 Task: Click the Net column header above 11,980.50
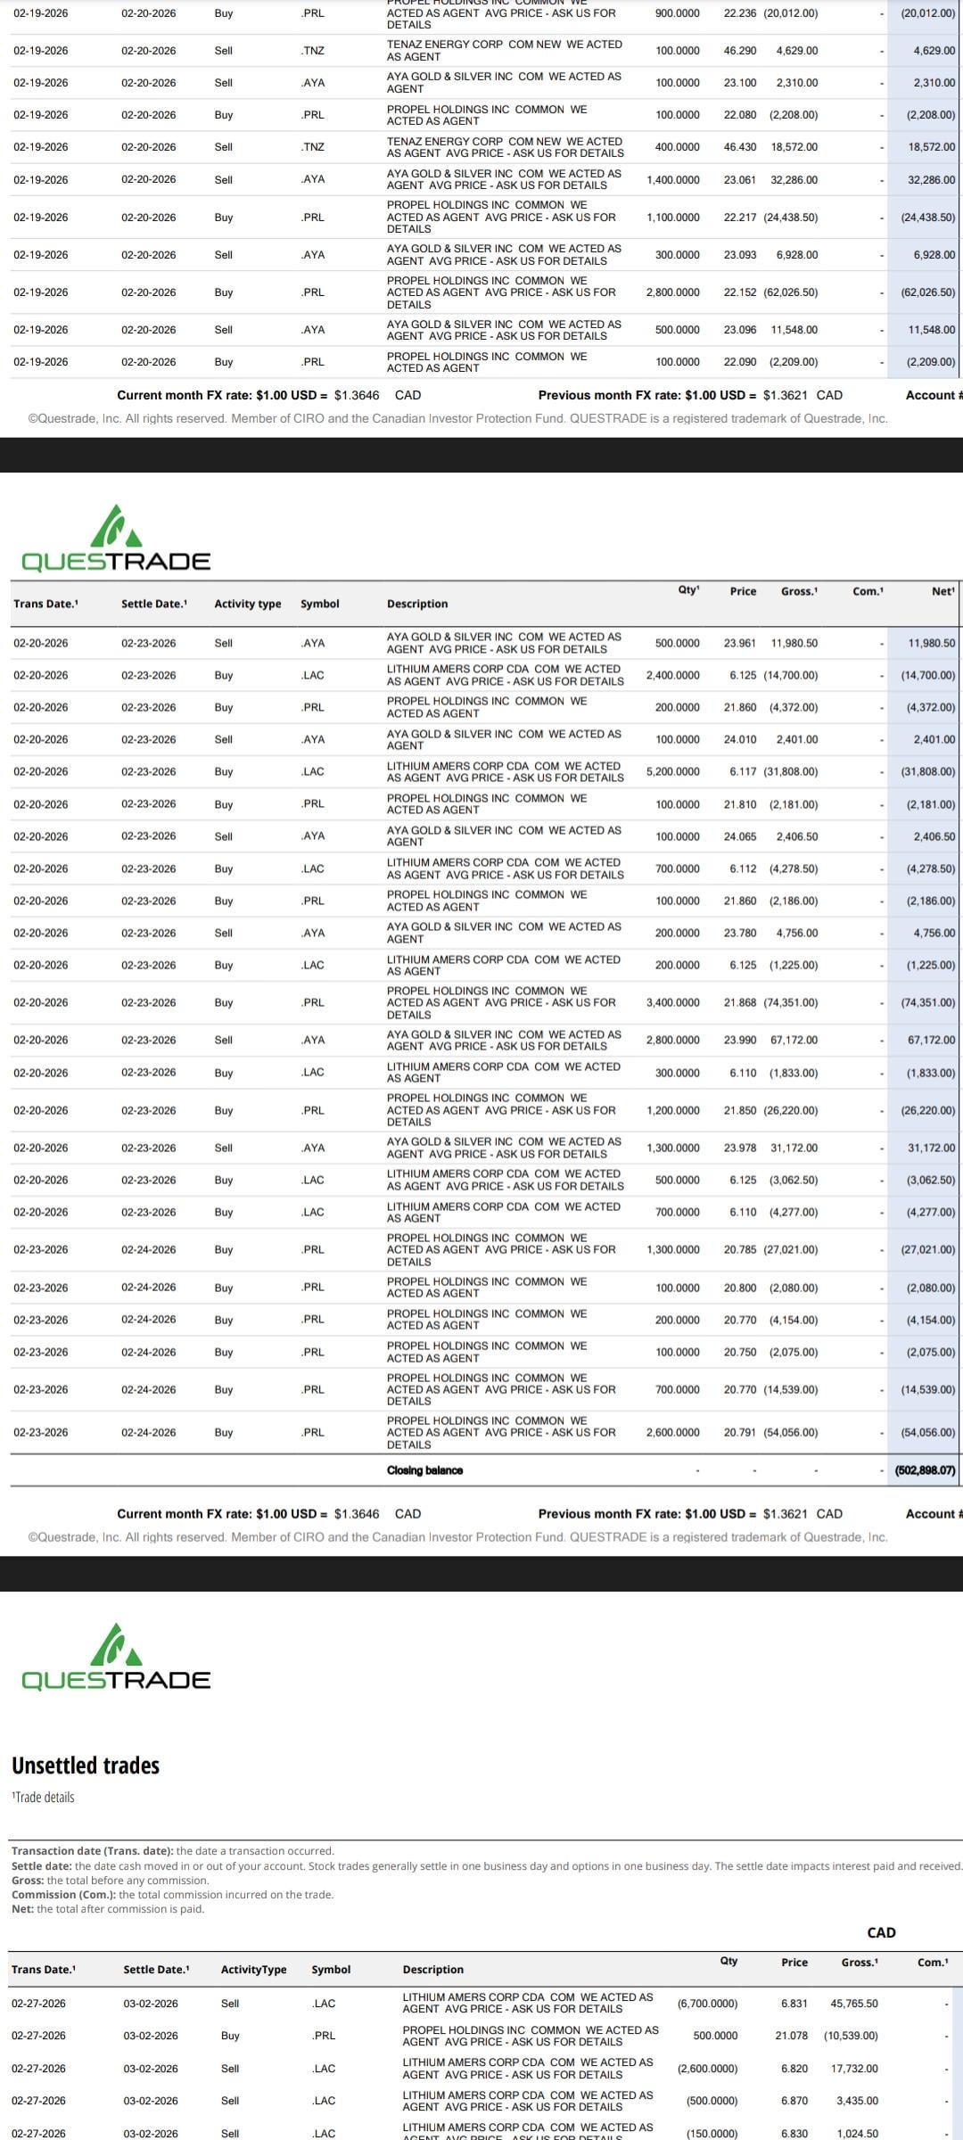(x=942, y=591)
